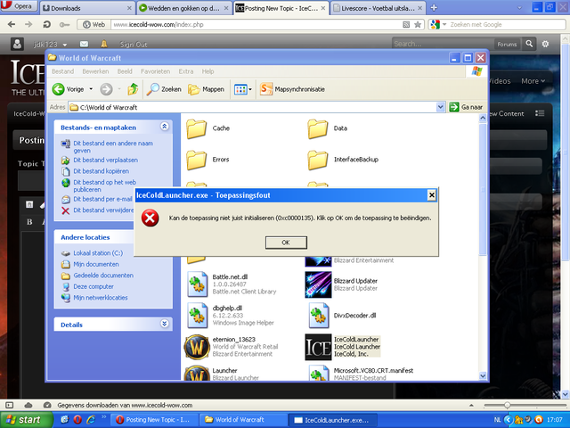Screen dimensions: 570x428
Task: Click the Zoeken met Google search field
Action: pos(505,25)
